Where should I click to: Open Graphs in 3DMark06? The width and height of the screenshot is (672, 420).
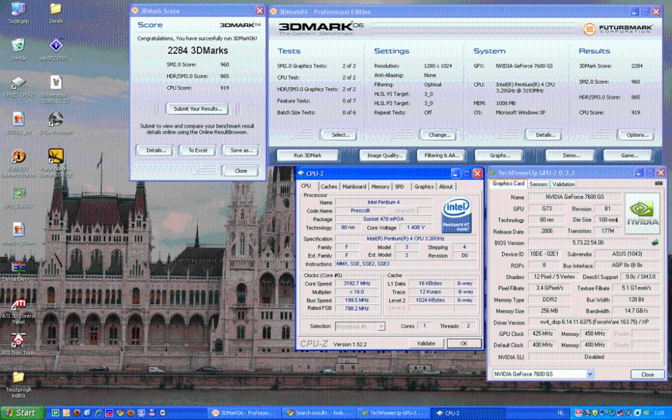pos(500,155)
